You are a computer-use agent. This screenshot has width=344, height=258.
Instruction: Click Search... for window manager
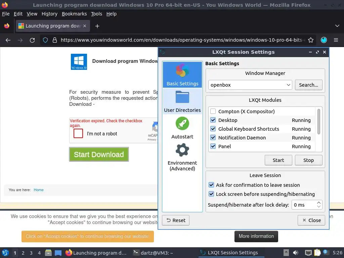click(x=308, y=85)
